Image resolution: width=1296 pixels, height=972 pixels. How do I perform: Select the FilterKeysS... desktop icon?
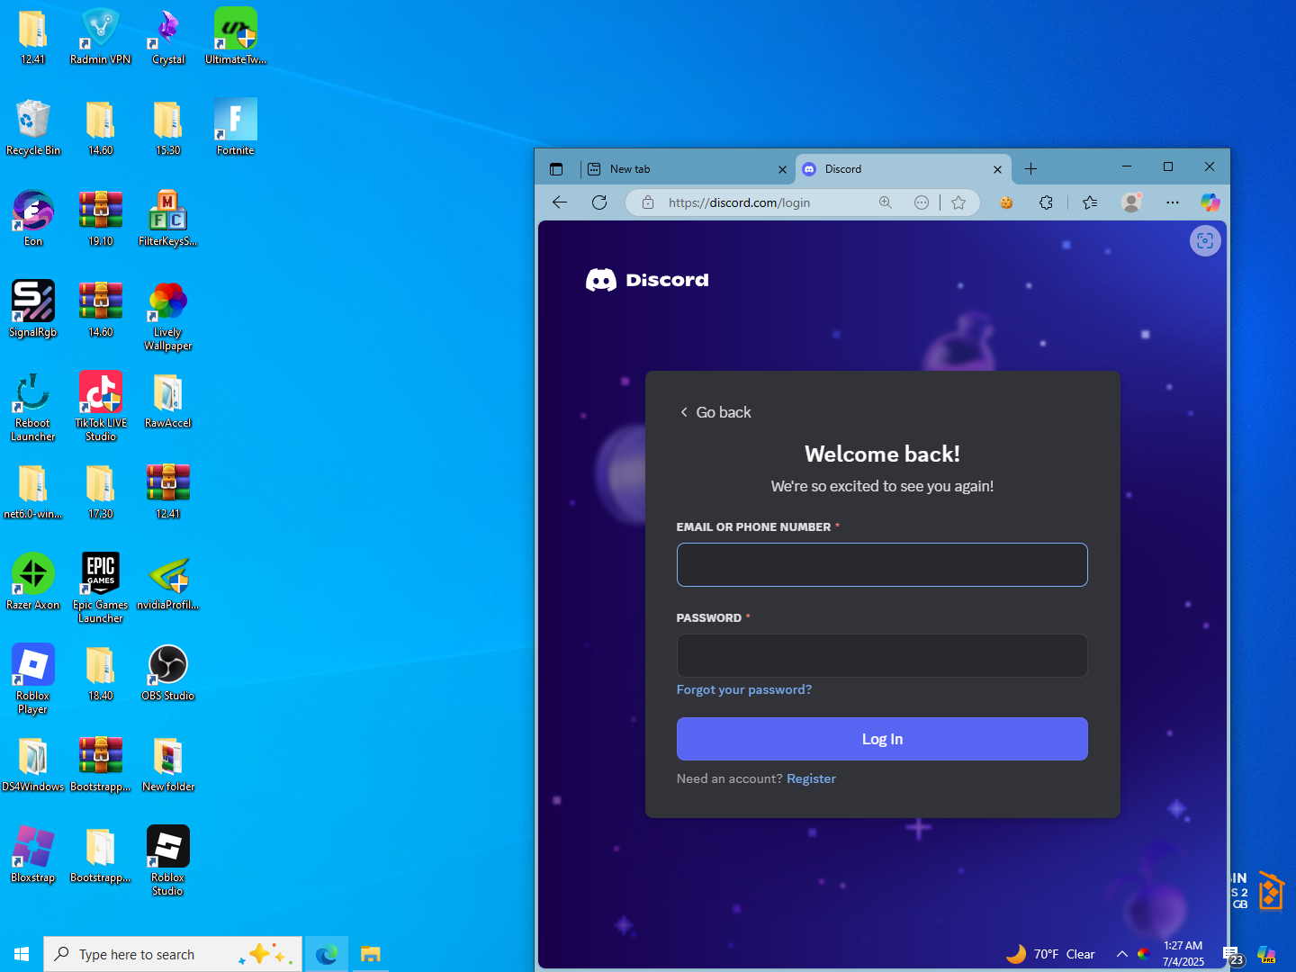tap(168, 219)
